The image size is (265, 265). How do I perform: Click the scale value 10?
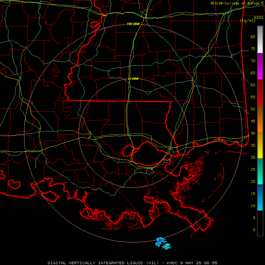coord(253,206)
